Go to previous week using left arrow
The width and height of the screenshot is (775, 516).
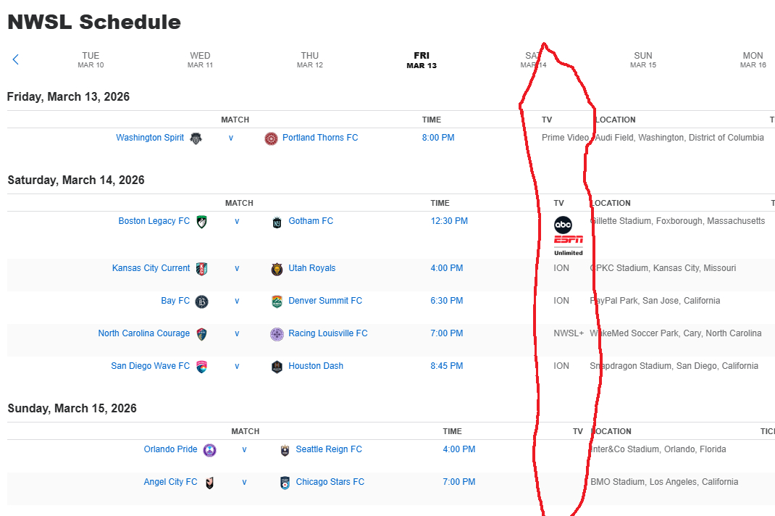(x=15, y=59)
